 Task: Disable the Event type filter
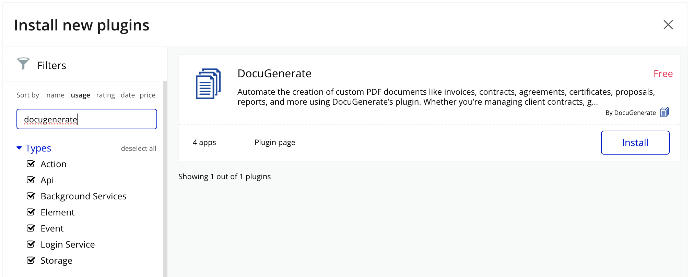31,228
